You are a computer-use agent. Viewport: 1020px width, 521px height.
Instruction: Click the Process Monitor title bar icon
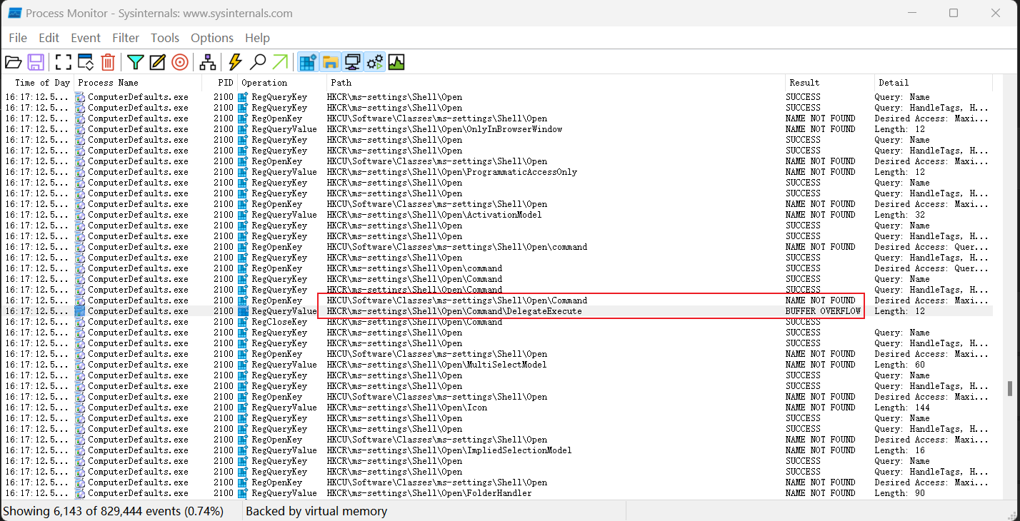[14, 13]
